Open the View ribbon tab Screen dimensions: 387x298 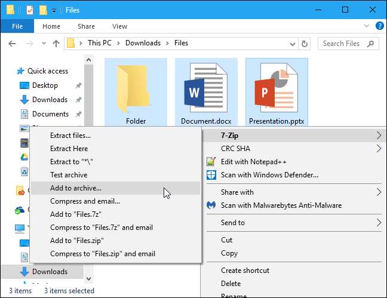(x=119, y=26)
